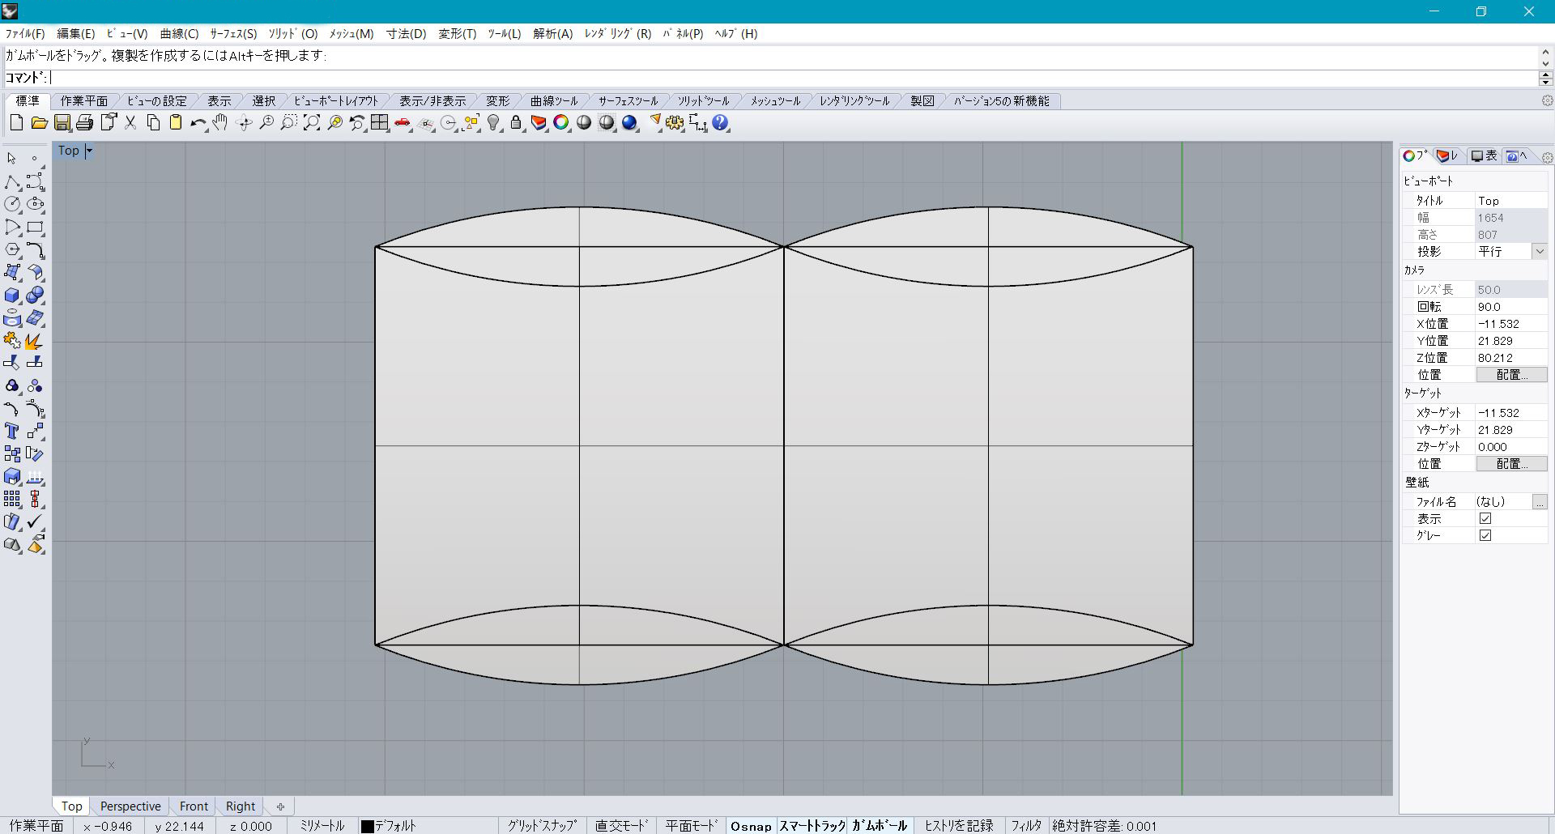Select the Rotate View tool
1555x834 pixels.
click(x=243, y=123)
